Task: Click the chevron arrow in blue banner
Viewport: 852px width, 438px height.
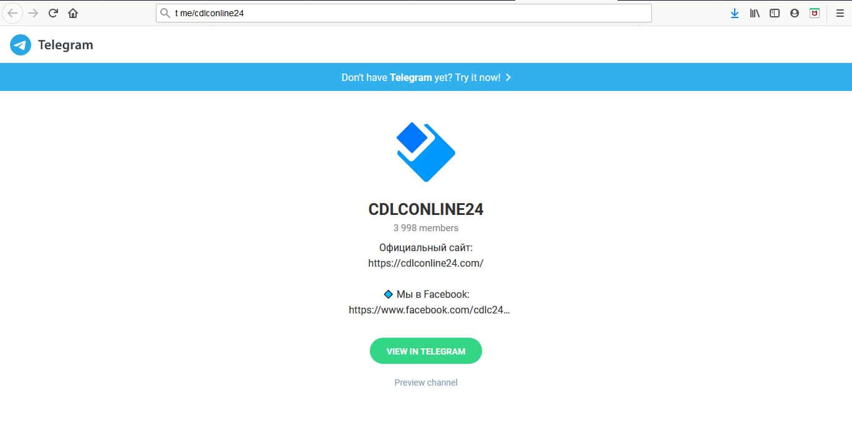Action: (508, 77)
